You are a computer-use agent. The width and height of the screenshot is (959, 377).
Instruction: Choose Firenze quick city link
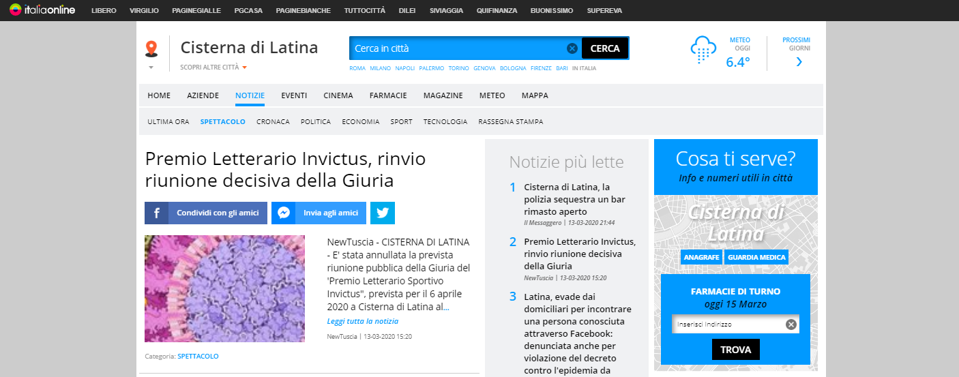pyautogui.click(x=541, y=68)
